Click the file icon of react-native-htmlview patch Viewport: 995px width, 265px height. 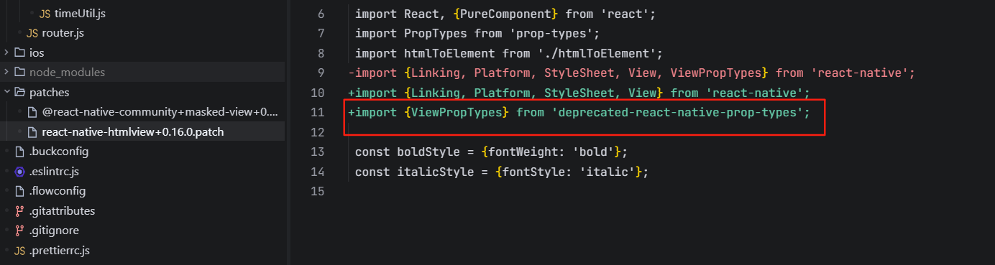(32, 132)
